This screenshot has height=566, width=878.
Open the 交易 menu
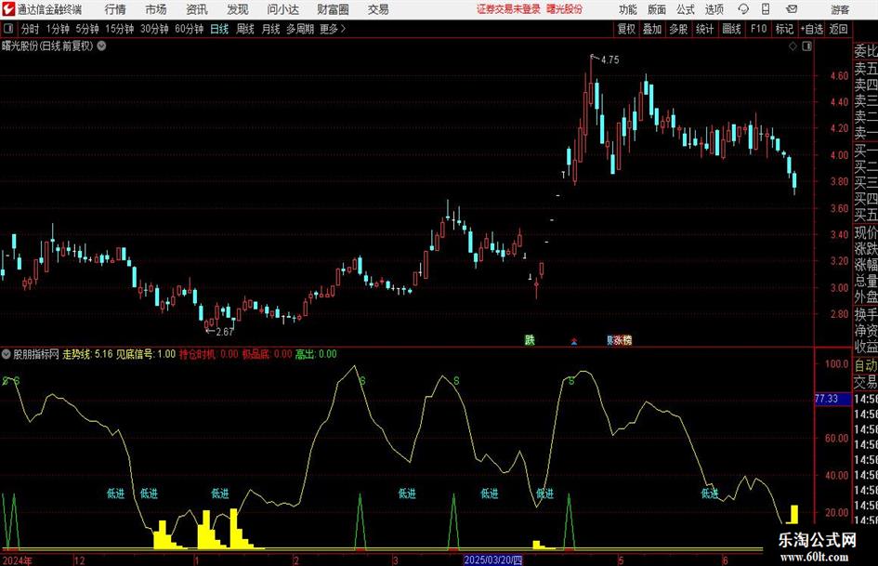[378, 9]
